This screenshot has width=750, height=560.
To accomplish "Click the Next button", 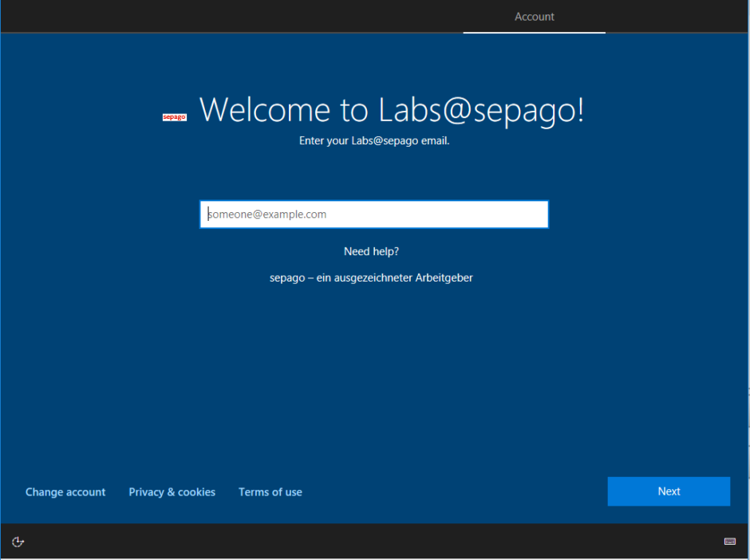I will [x=669, y=491].
